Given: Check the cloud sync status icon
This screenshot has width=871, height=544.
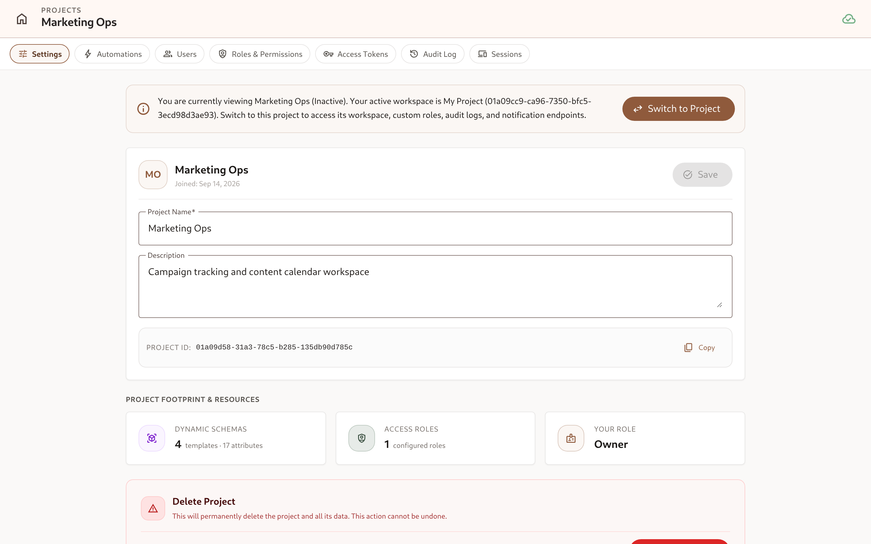Looking at the screenshot, I should click(x=848, y=19).
